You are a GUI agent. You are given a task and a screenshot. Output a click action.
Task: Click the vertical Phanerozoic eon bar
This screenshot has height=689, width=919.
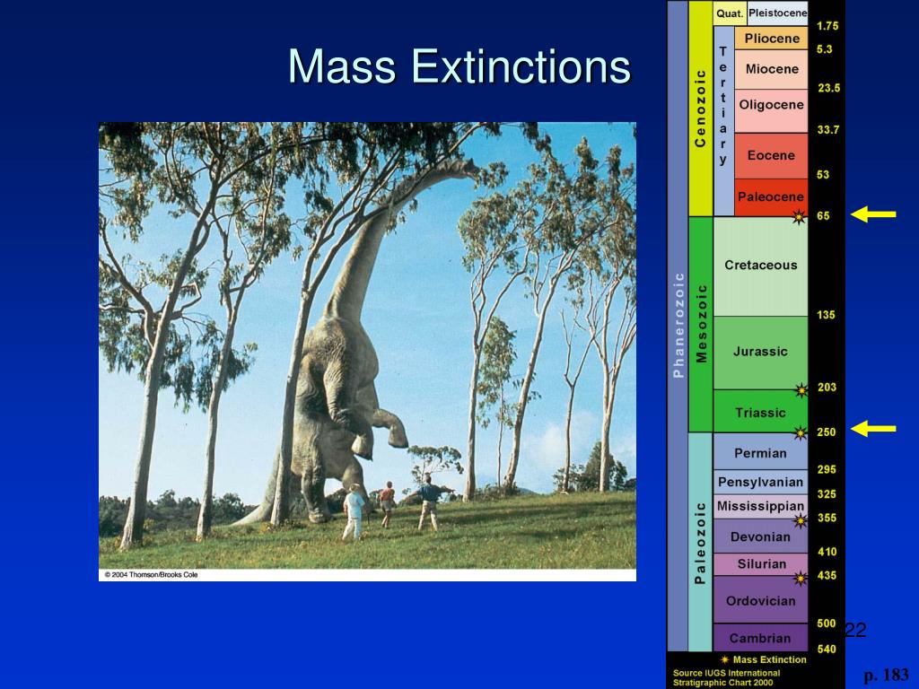(678, 326)
